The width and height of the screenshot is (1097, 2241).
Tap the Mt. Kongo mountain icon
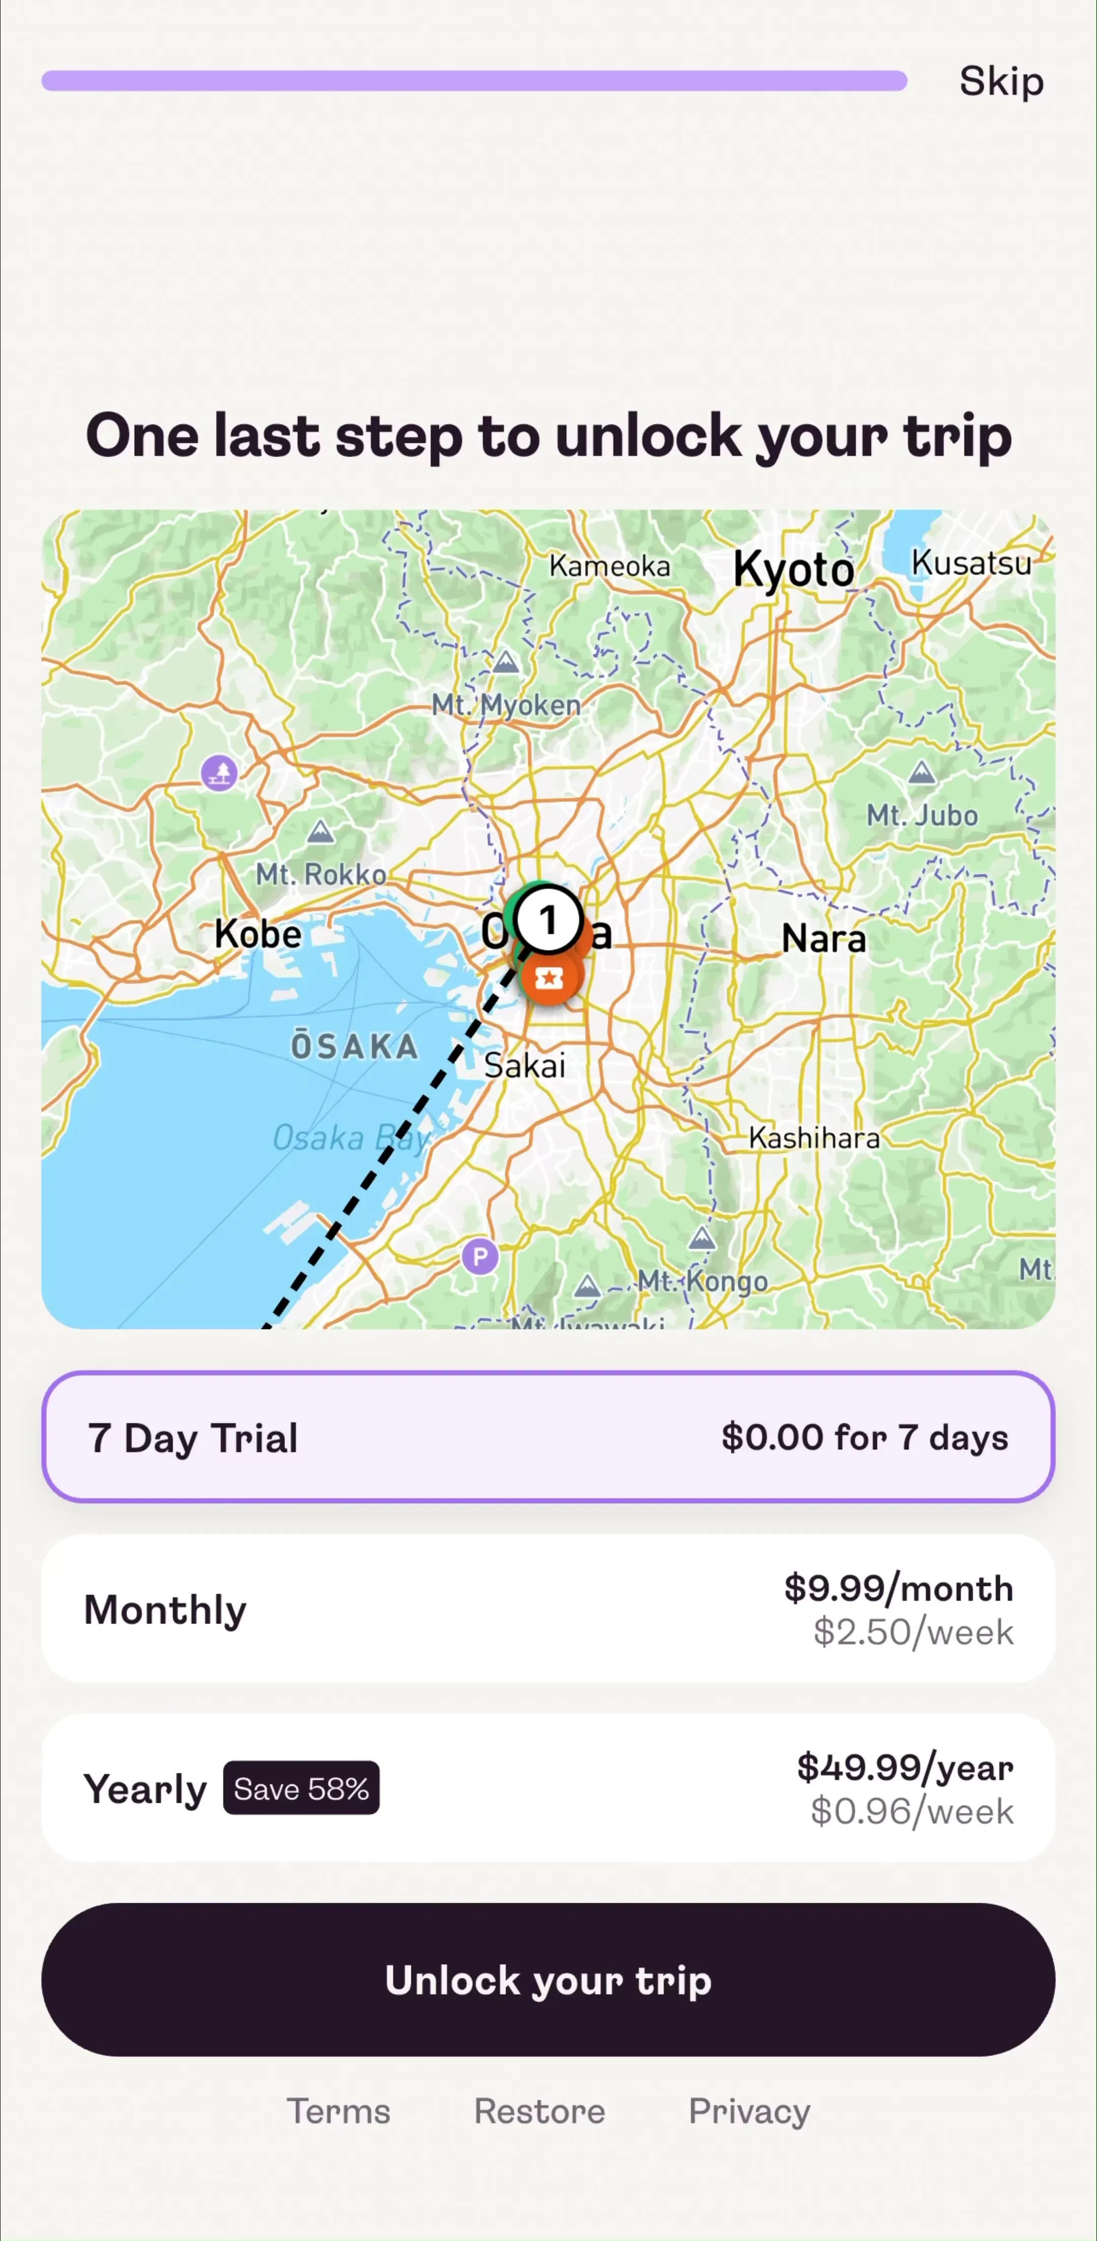pyautogui.click(x=702, y=1238)
